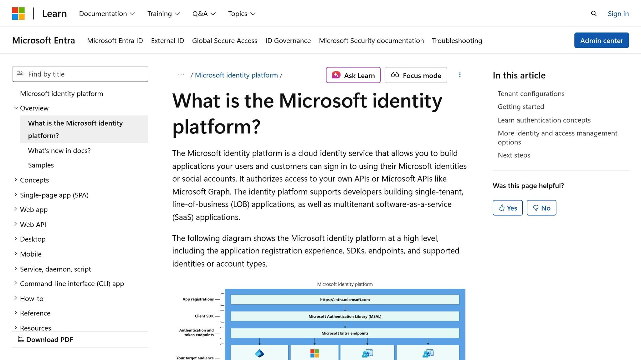The image size is (641, 360).
Task: Toggle Focus mode for the article
Action: pyautogui.click(x=416, y=75)
